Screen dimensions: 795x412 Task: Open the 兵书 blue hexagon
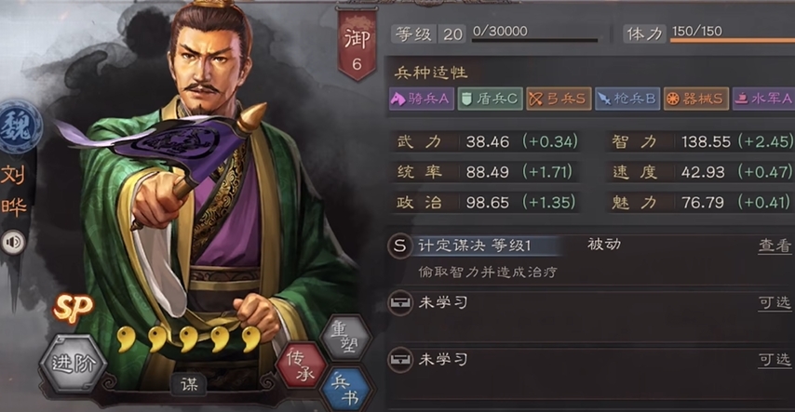coord(347,389)
